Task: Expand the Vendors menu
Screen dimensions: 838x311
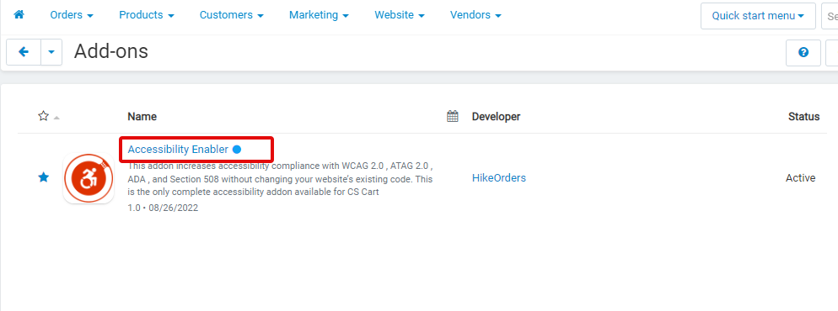Action: pyautogui.click(x=475, y=15)
